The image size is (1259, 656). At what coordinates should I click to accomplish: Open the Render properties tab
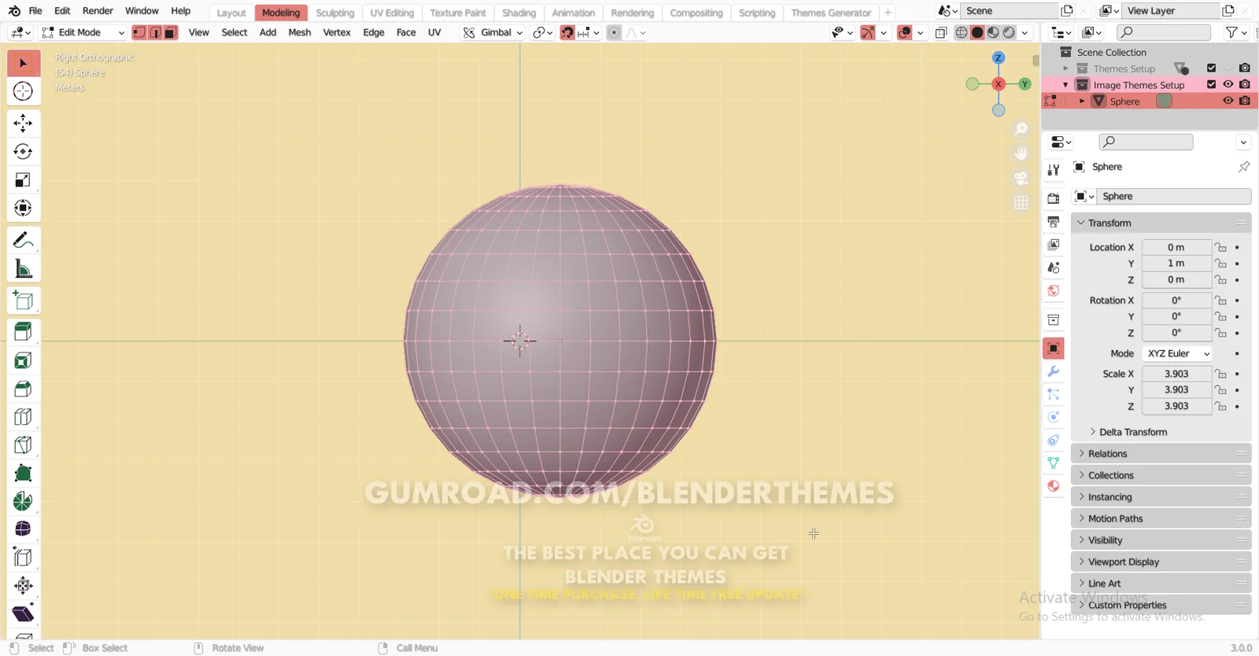click(1054, 198)
